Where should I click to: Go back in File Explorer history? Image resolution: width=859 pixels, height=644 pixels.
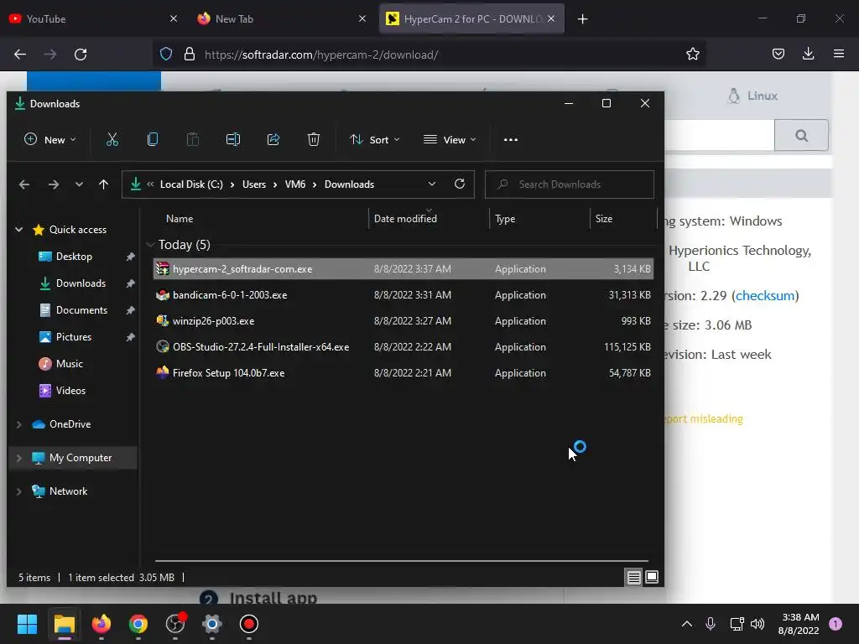pos(24,184)
